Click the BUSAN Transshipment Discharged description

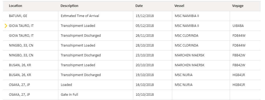(81, 75)
